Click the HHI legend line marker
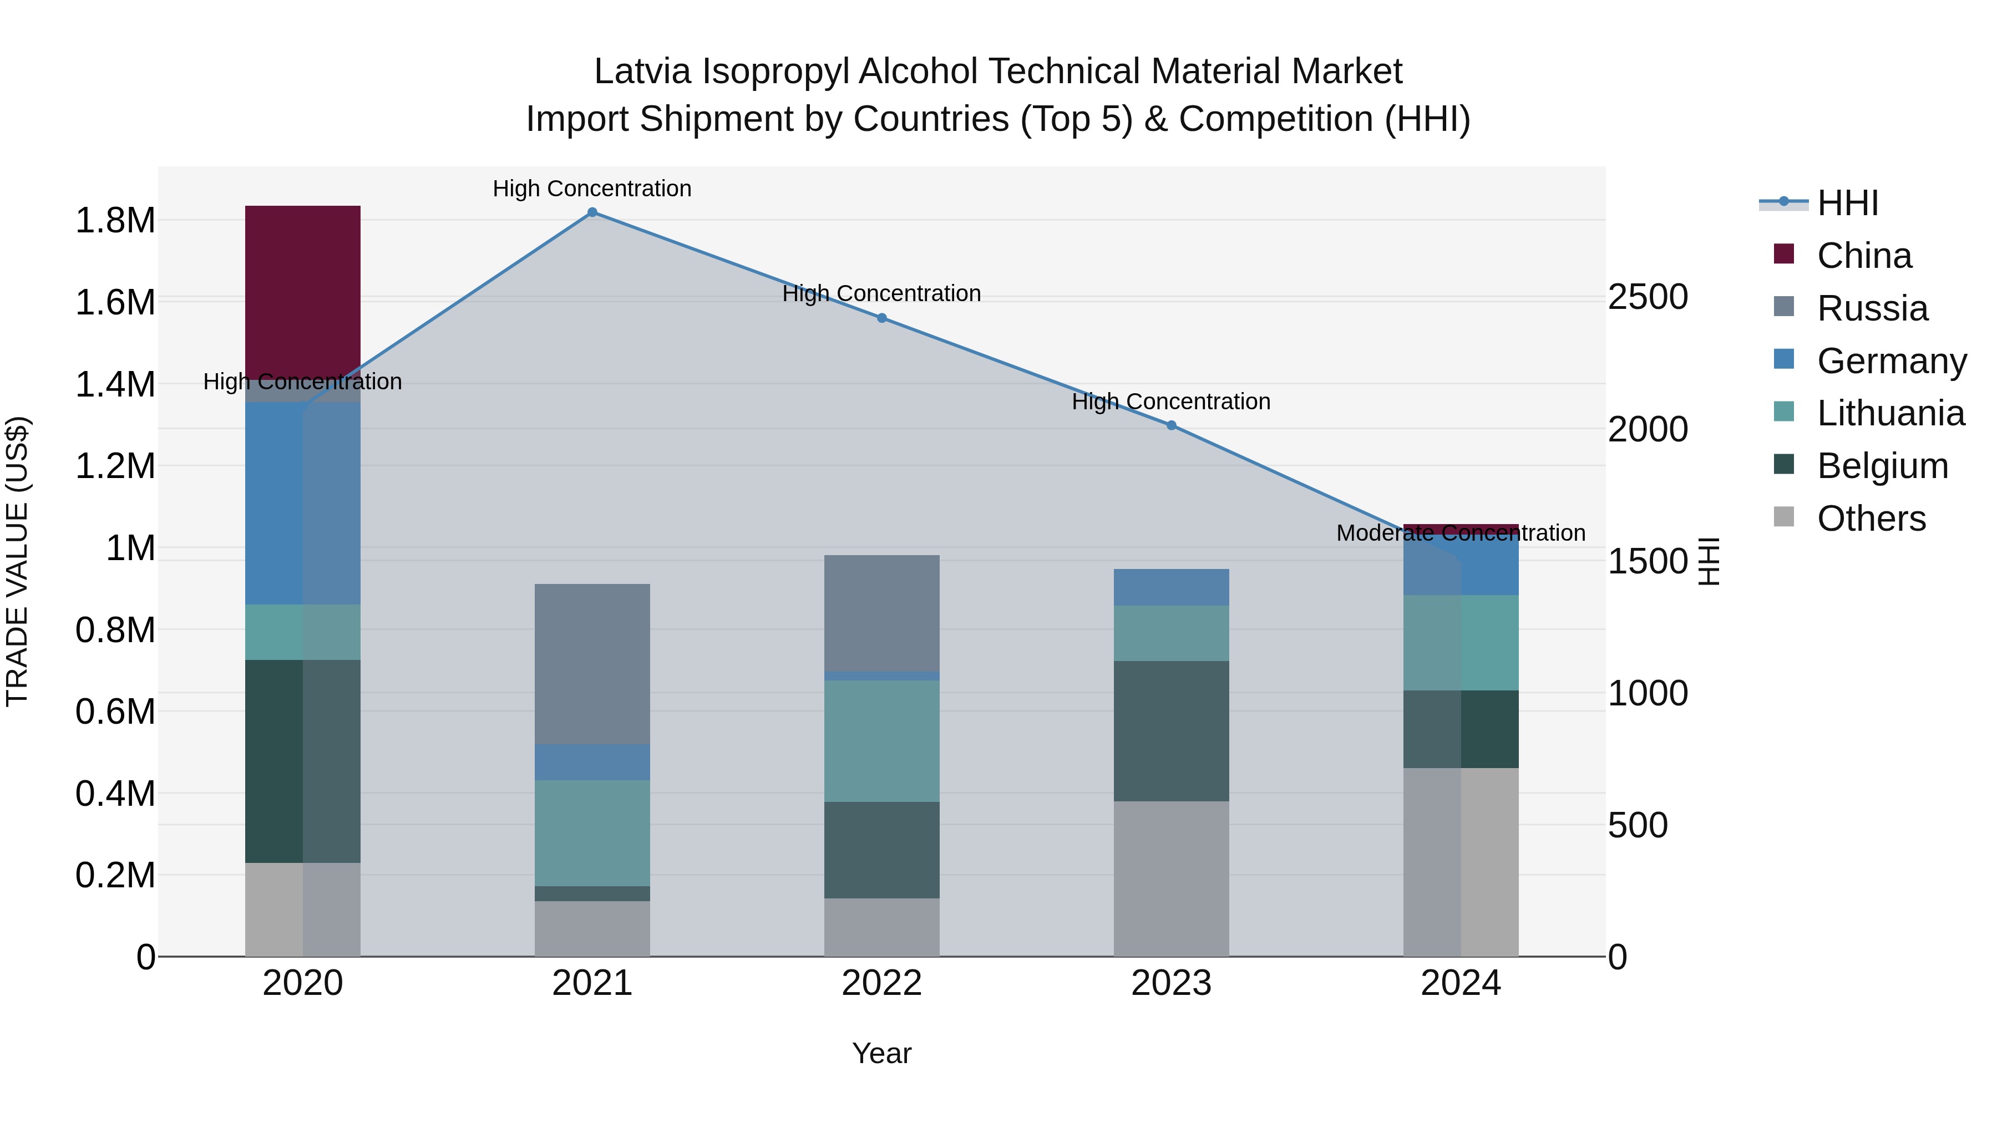The width and height of the screenshot is (1997, 1123). (1784, 201)
